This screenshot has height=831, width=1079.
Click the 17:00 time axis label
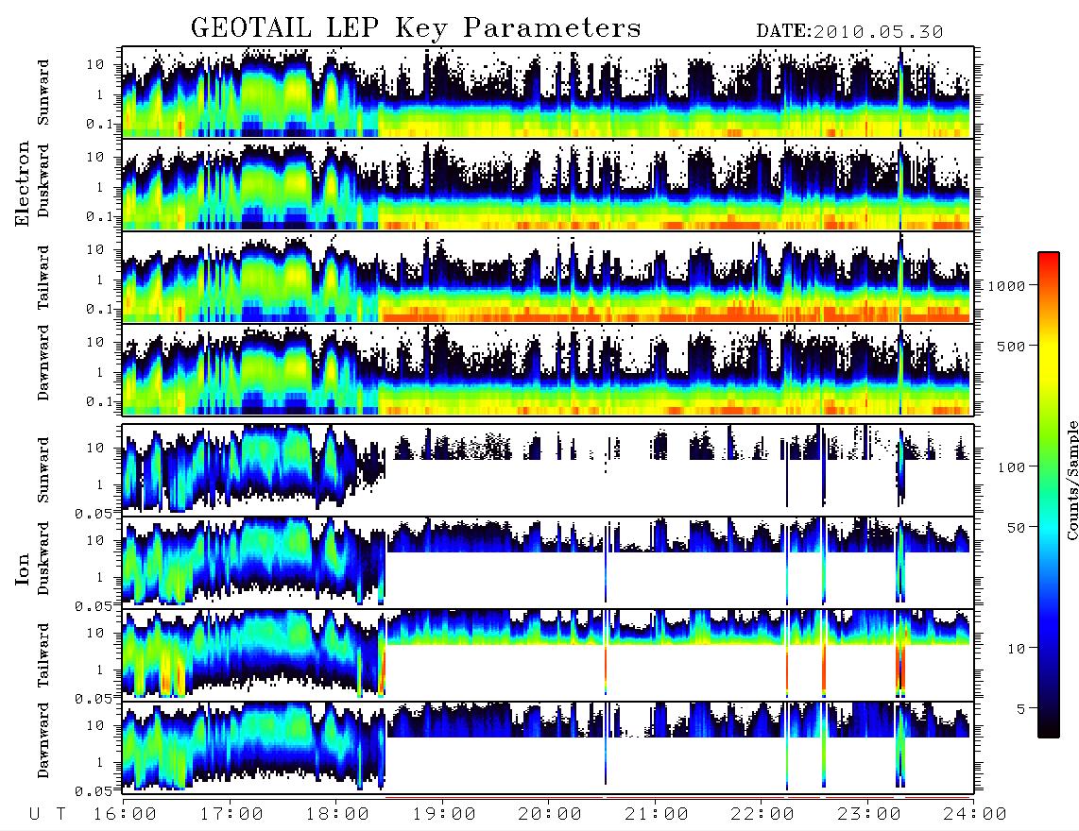pos(231,815)
